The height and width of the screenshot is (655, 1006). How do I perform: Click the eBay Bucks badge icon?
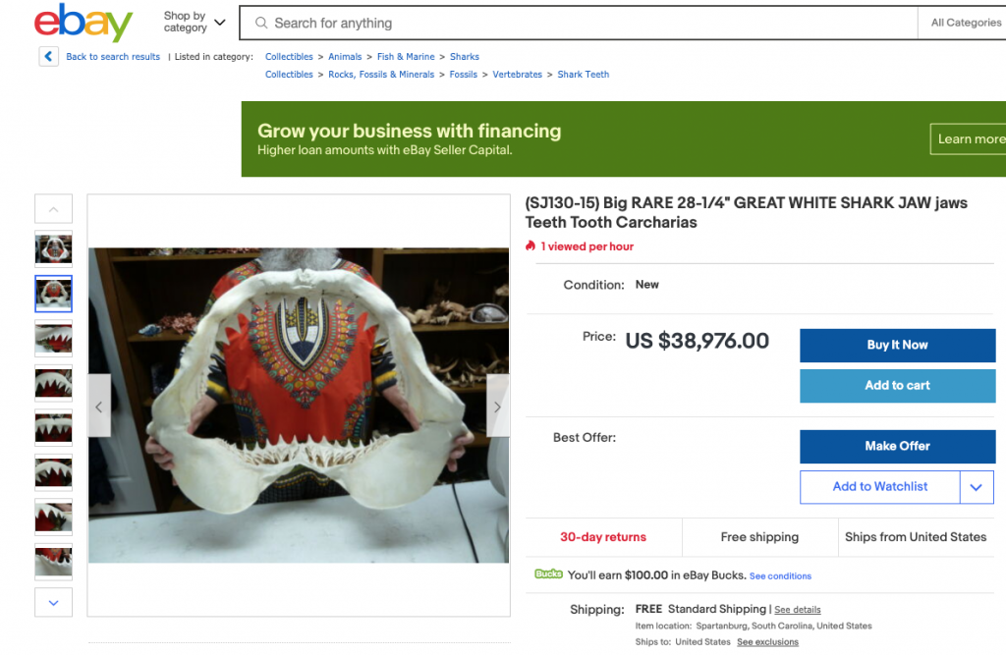tap(548, 574)
